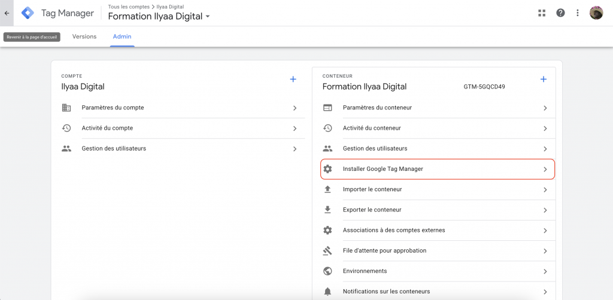
Task: Open the help question mark icon
Action: 560,13
